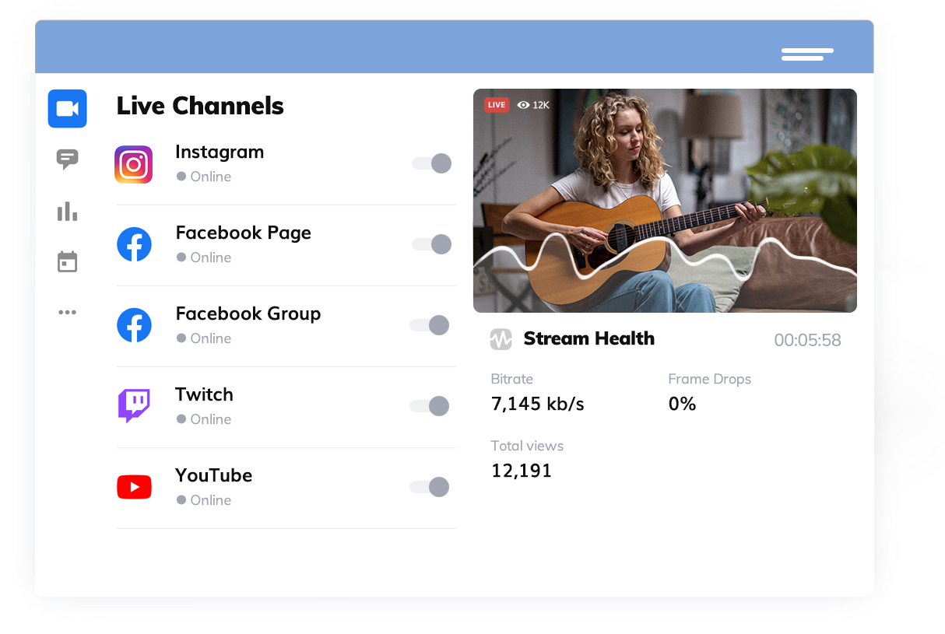The width and height of the screenshot is (945, 634).
Task: Click the eye viewers icon on video
Action: (523, 105)
